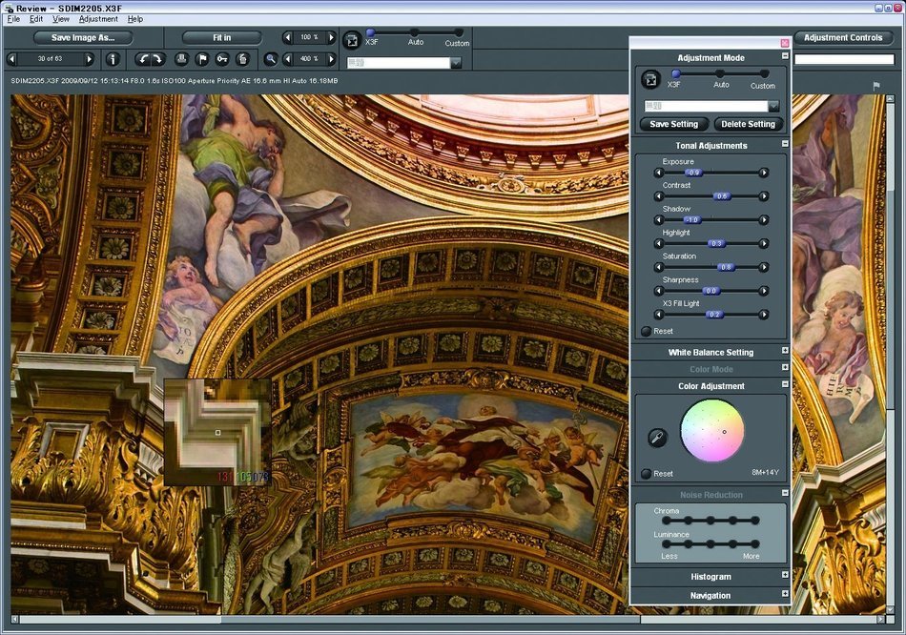Open the Edit menu
The image size is (906, 635).
pos(36,19)
